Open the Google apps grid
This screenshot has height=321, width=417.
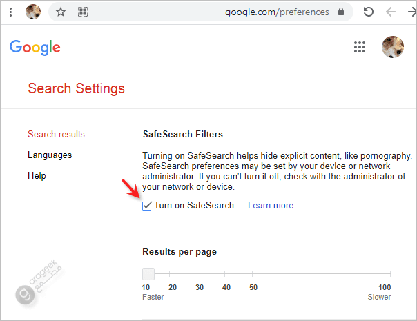359,47
